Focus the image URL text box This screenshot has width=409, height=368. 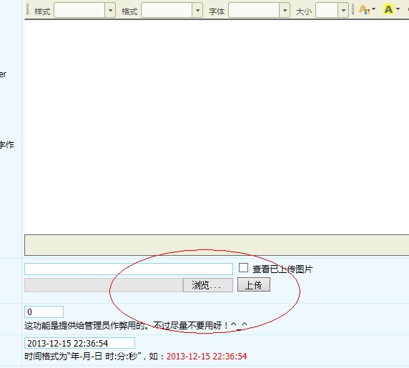[x=129, y=269]
